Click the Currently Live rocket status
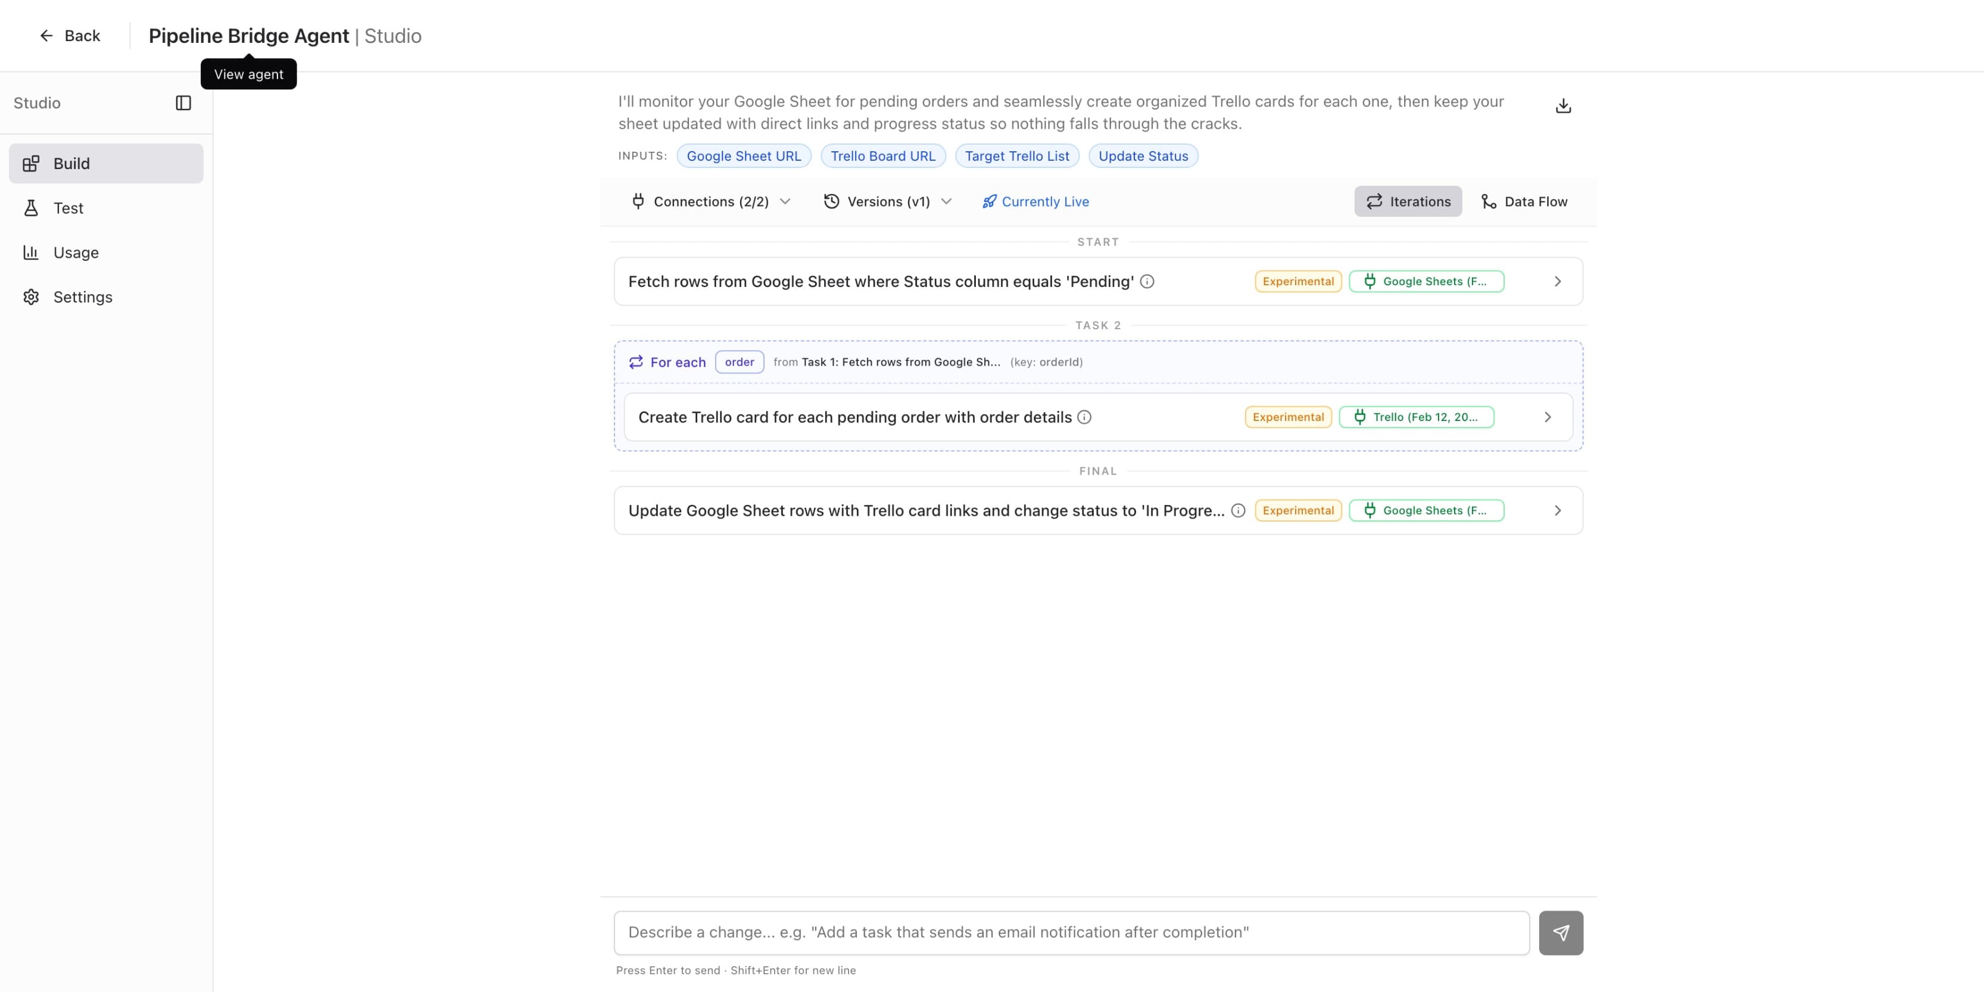The image size is (1984, 992). (x=1035, y=201)
